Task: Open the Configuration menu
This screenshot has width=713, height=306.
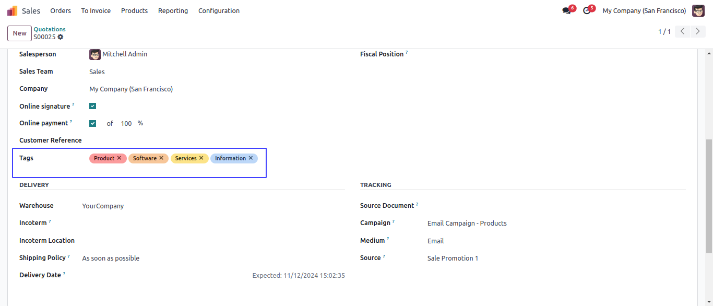Action: coord(219,11)
